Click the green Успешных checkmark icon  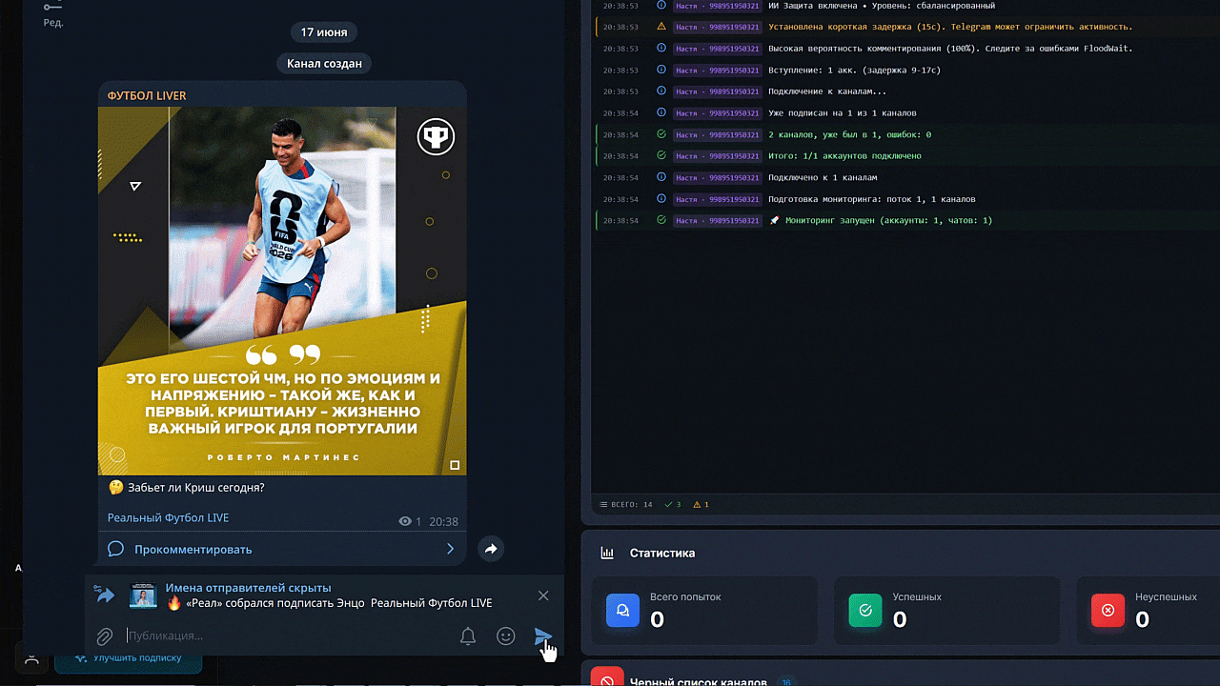point(865,610)
